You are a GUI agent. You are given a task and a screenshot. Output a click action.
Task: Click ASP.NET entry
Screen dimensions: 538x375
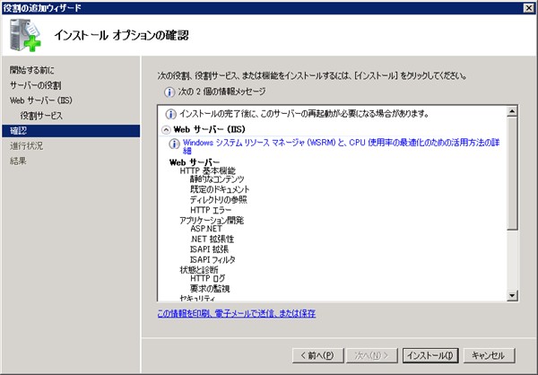206,229
